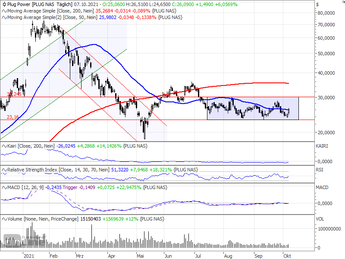The width and height of the screenshot is (345, 259).
Task: Click the Sep label on the time axis
Action: click(258, 256)
